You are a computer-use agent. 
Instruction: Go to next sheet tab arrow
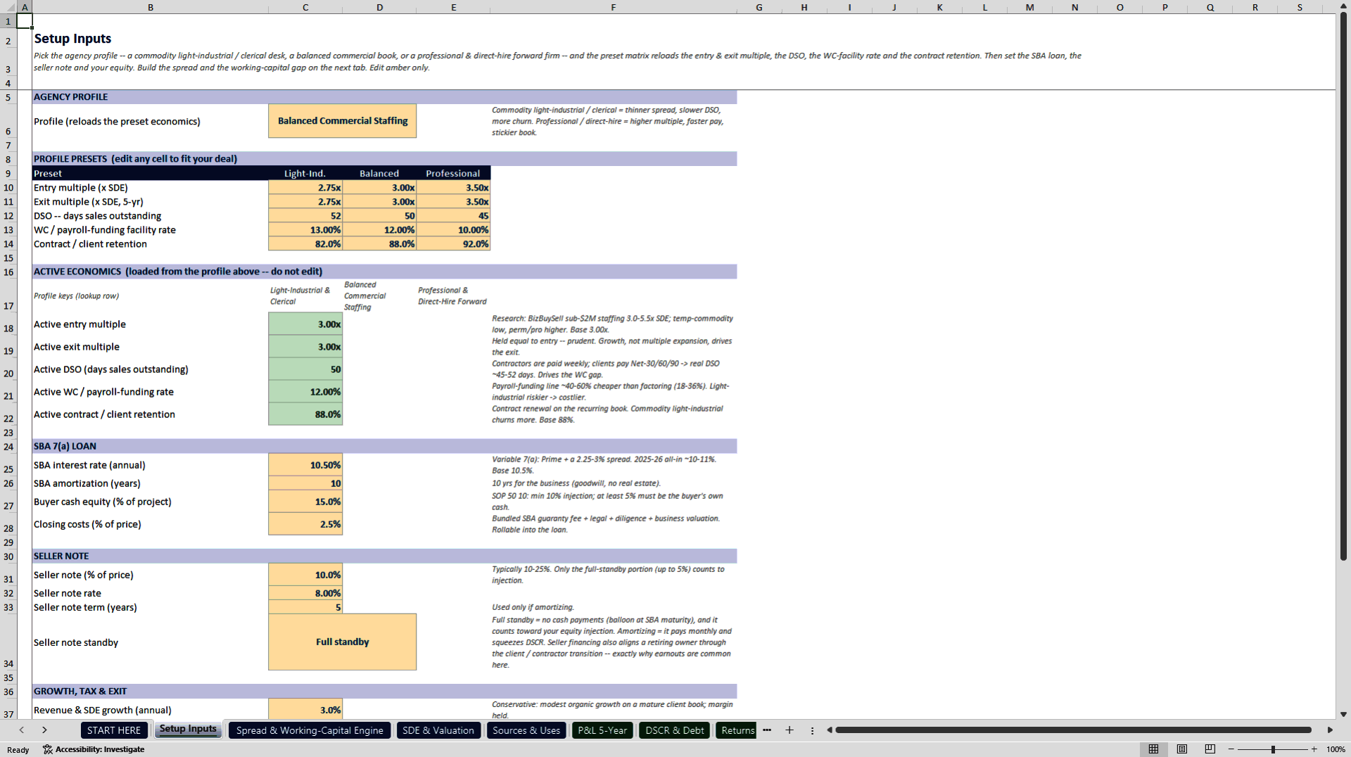pos(44,730)
